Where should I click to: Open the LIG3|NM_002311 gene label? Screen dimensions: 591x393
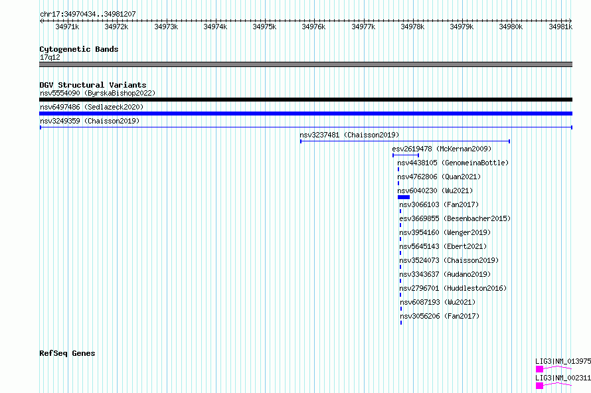(x=563, y=378)
